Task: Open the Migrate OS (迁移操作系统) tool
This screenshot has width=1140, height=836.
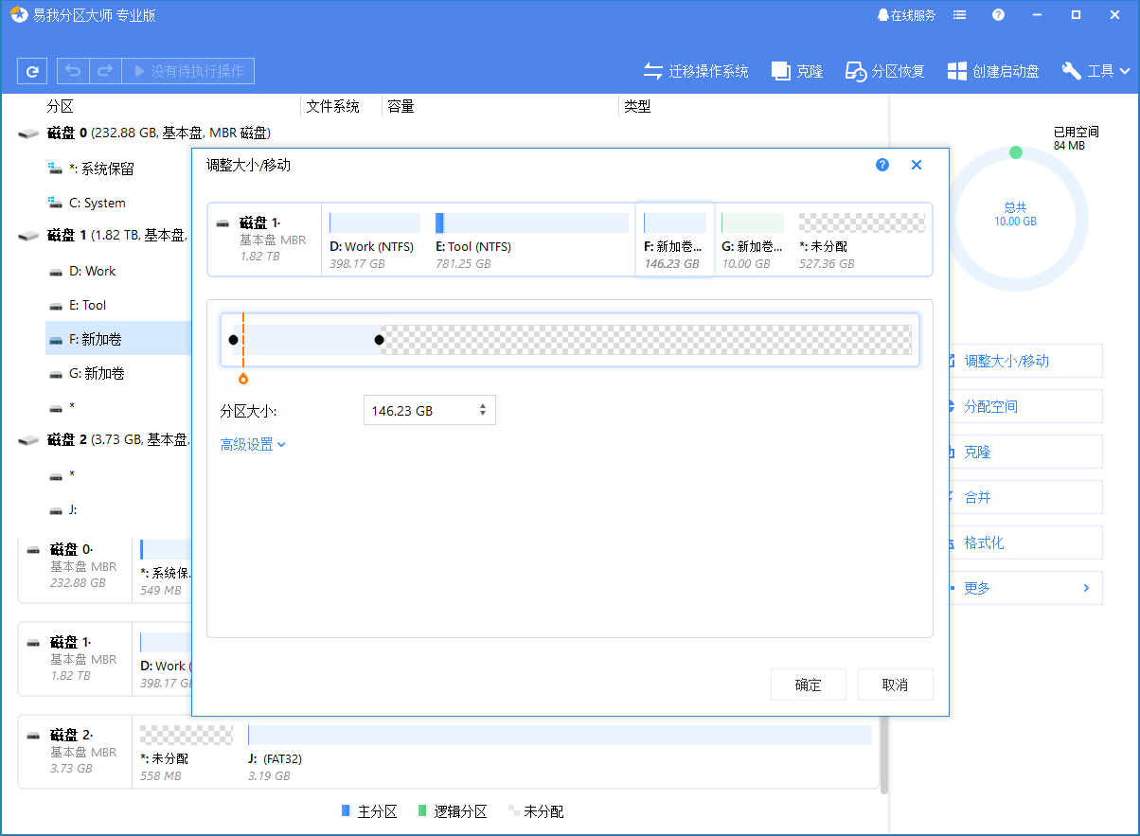Action: pos(696,71)
